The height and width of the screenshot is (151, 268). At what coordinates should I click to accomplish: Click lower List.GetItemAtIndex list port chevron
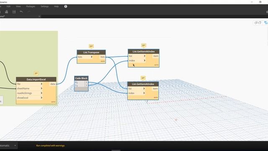pos(144,89)
